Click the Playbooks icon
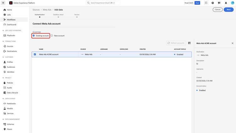The image size is (236, 133). [x=5, y=35]
